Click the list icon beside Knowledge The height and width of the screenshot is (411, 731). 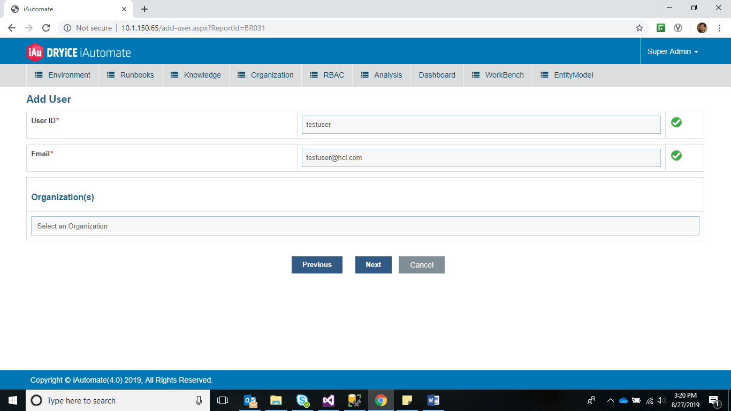pos(174,75)
